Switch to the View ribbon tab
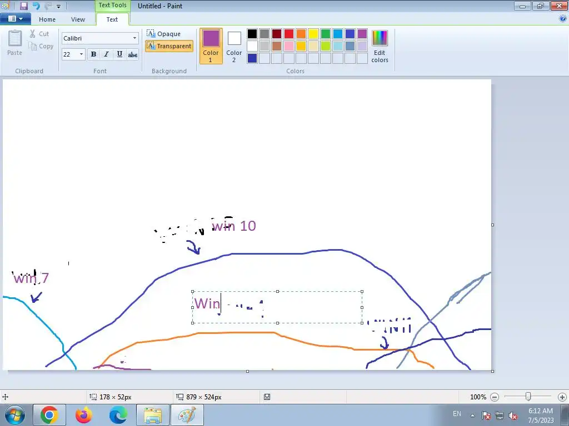 click(78, 19)
